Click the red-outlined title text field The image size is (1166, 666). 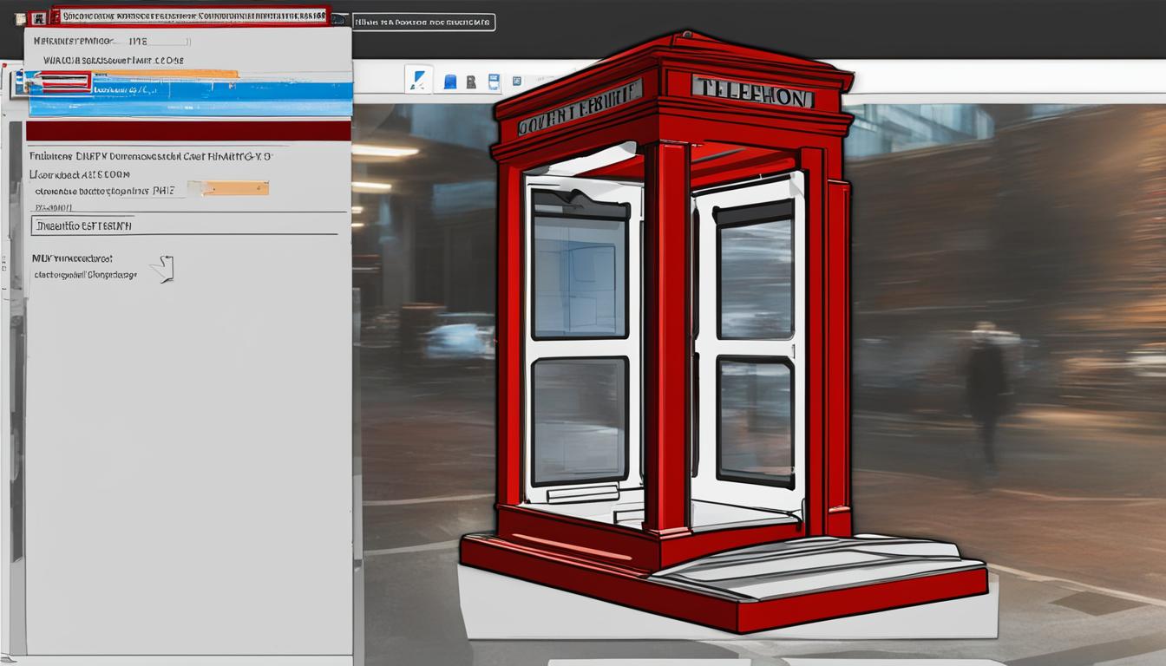pos(189,16)
